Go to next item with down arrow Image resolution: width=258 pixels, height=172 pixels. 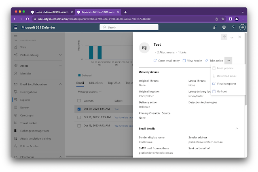tap(232, 37)
